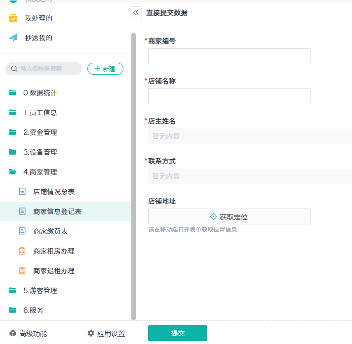
Task: Focus the 店铺名称 input field
Action: click(x=229, y=96)
